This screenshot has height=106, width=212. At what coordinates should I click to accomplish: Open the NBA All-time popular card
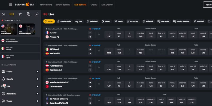[9, 29]
